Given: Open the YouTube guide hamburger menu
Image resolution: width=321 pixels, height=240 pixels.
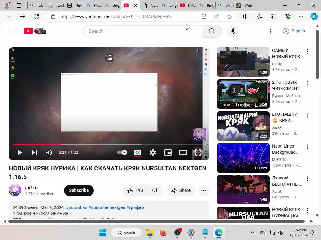Looking at the screenshot, I should coord(13,31).
